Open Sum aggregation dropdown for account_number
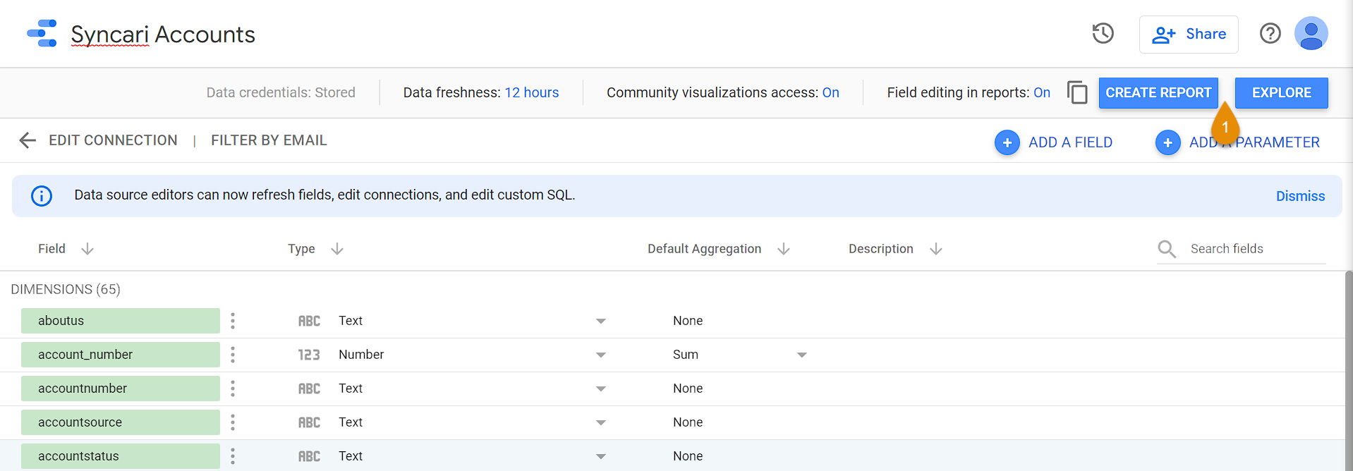Image resolution: width=1353 pixels, height=471 pixels. coord(801,355)
